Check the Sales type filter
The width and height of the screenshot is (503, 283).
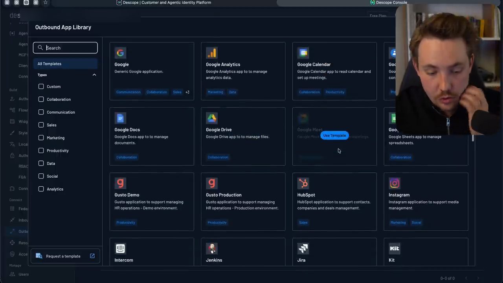(x=41, y=125)
